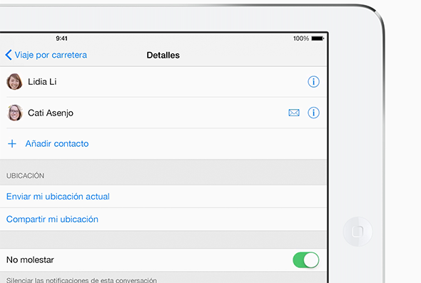The image size is (421, 283).
Task: Tap the UBICACIÓN section header
Action: pos(25,175)
